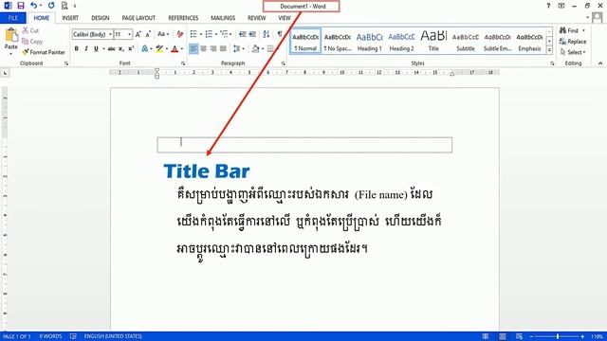Decrease font size with Shrink Font
The image size is (607, 341).
pos(148,34)
